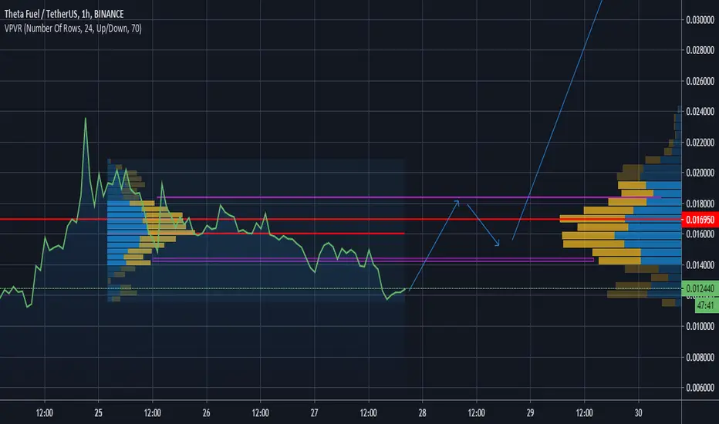Select the red 0.016950 price label

pos(700,220)
